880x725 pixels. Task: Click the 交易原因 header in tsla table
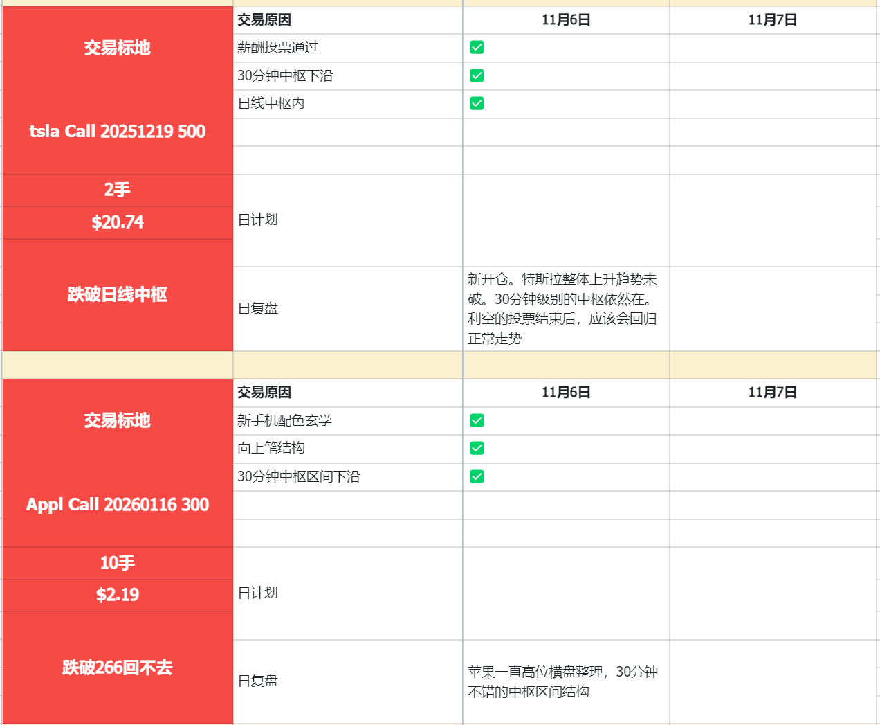click(x=348, y=20)
